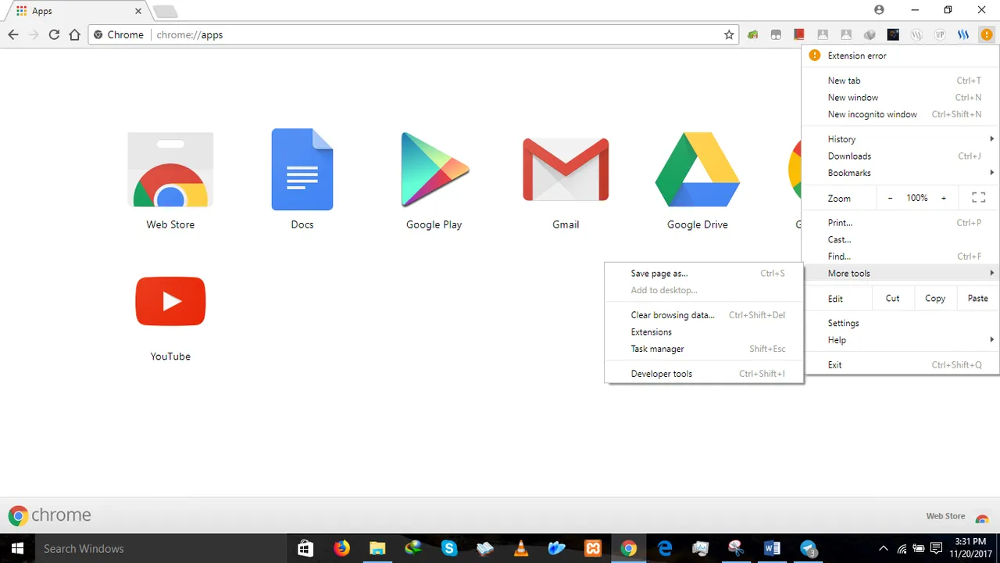1000x563 pixels.
Task: Open Microsoft Edge from the taskbar
Action: tap(665, 548)
